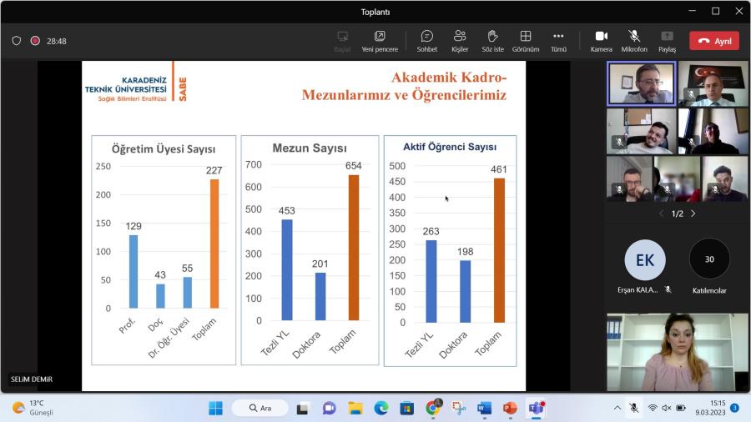Open the Görünüm view options

pyautogui.click(x=526, y=41)
